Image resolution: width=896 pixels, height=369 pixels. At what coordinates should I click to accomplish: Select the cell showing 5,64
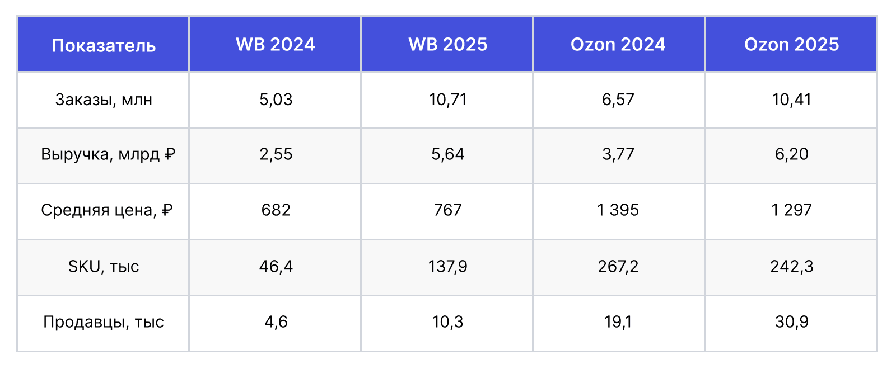coord(447,154)
